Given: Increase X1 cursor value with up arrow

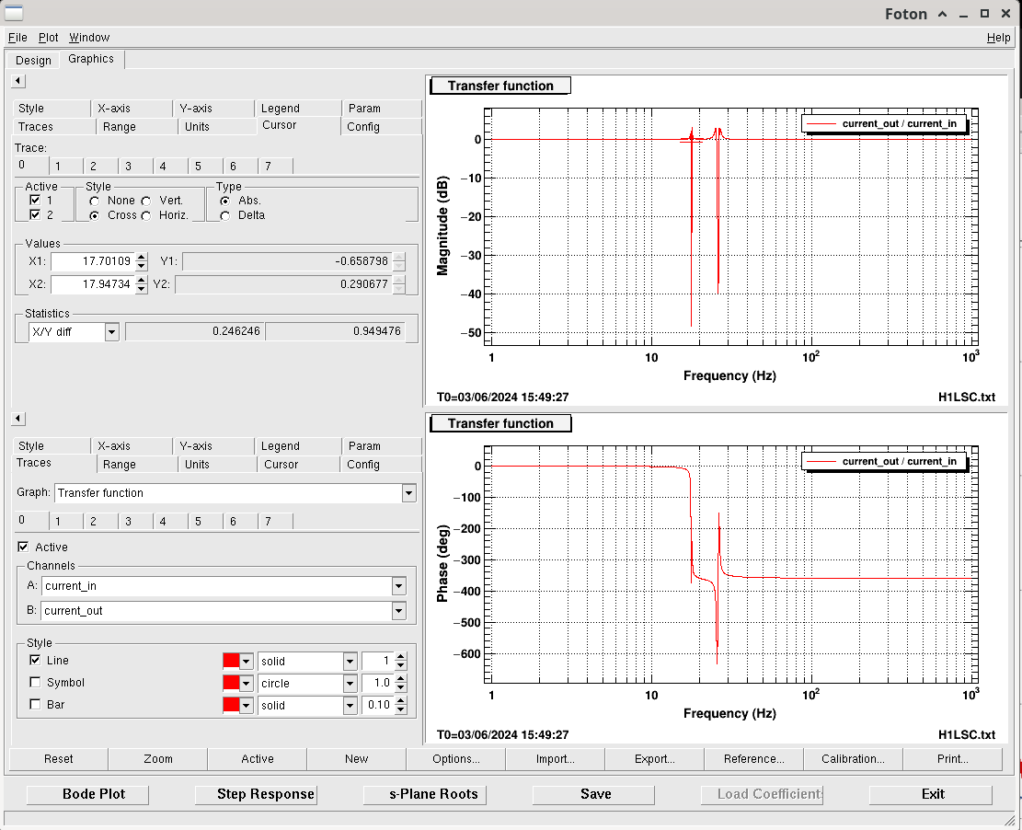Looking at the screenshot, I should (x=141, y=258).
